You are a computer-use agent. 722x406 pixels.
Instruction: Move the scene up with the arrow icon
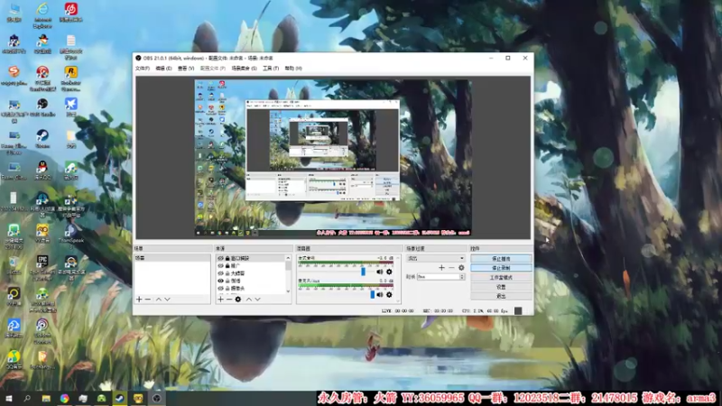(x=159, y=300)
